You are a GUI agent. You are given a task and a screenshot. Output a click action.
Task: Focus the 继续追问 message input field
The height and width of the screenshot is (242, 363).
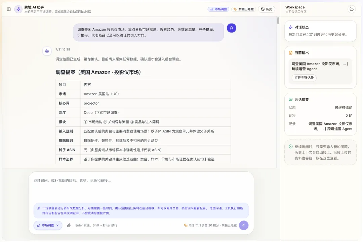[141, 188]
